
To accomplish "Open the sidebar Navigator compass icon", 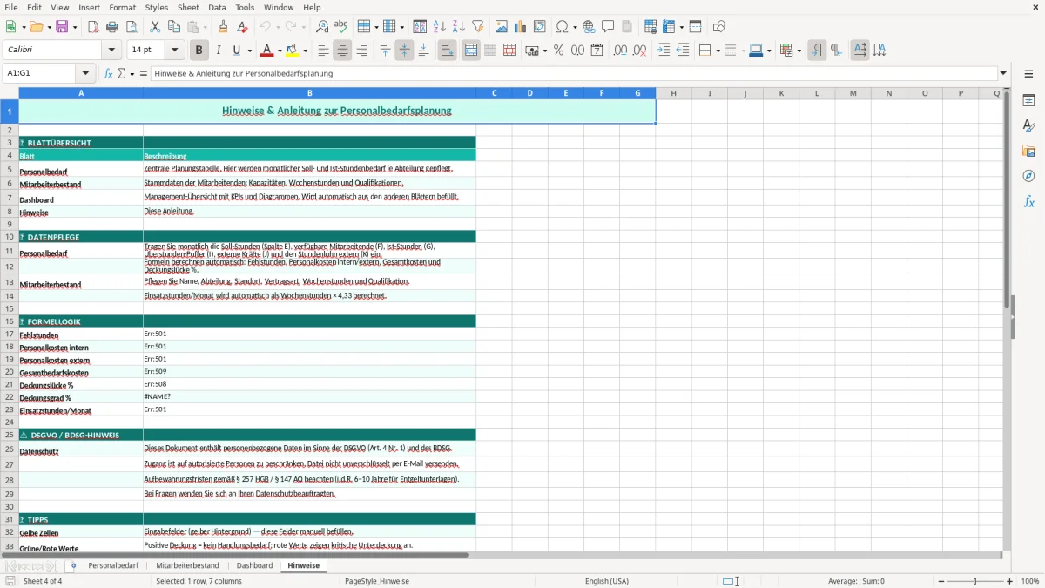I will (x=1028, y=176).
